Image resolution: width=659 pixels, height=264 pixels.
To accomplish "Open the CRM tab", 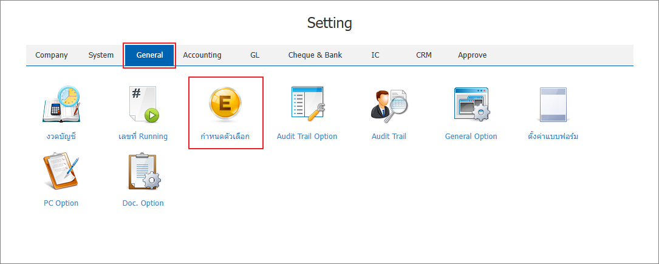I will coord(424,55).
